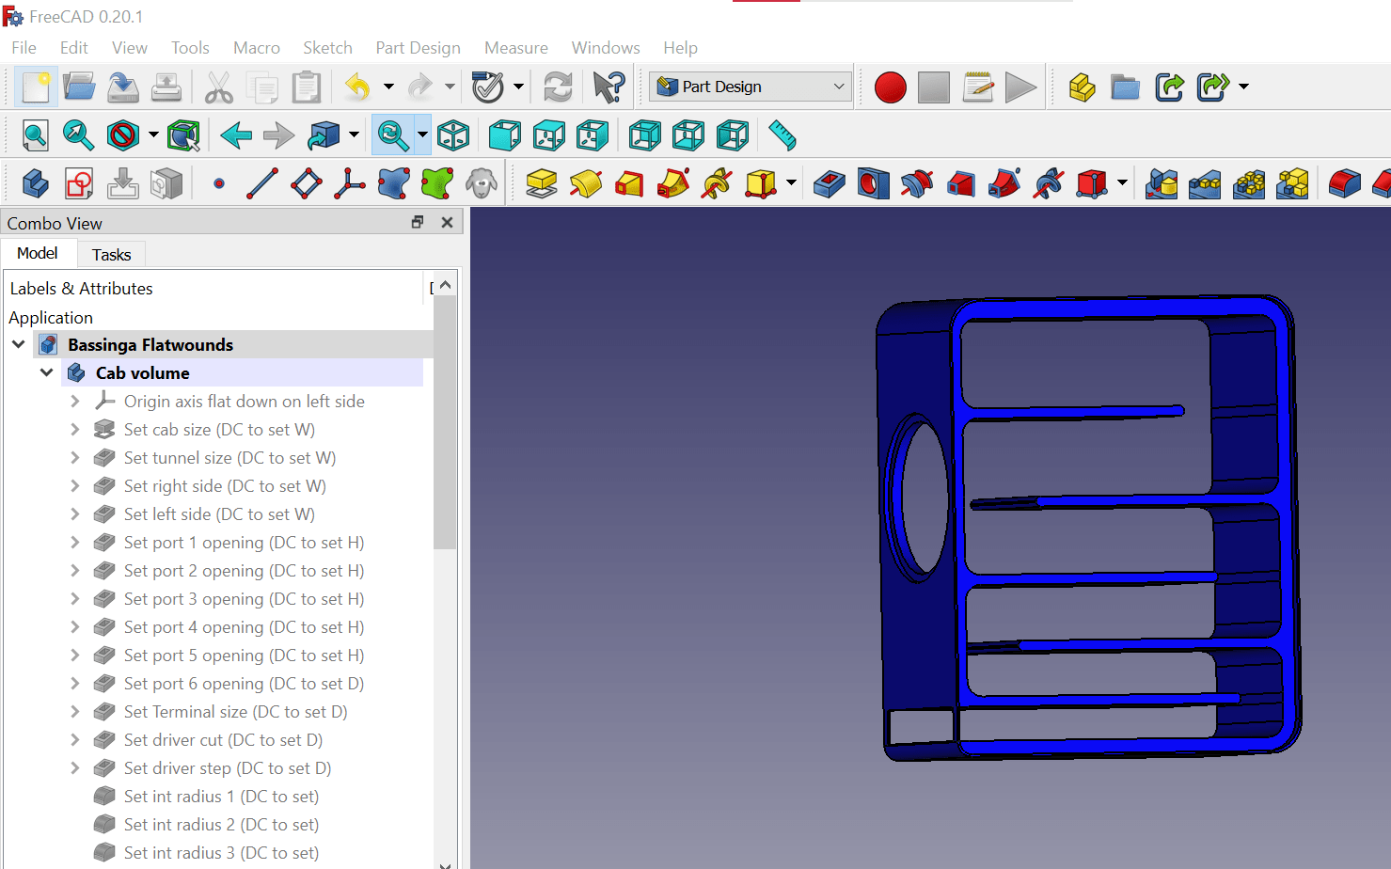Screen dimensions: 1391x869
Task: Toggle sync view magnifier button
Action: [x=392, y=135]
